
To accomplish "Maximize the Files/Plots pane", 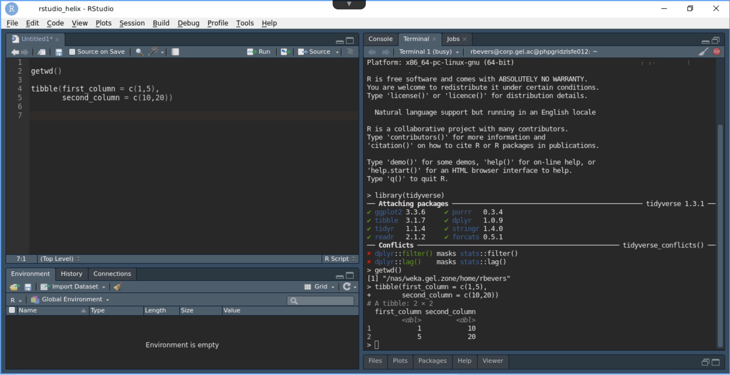I will tap(716, 362).
